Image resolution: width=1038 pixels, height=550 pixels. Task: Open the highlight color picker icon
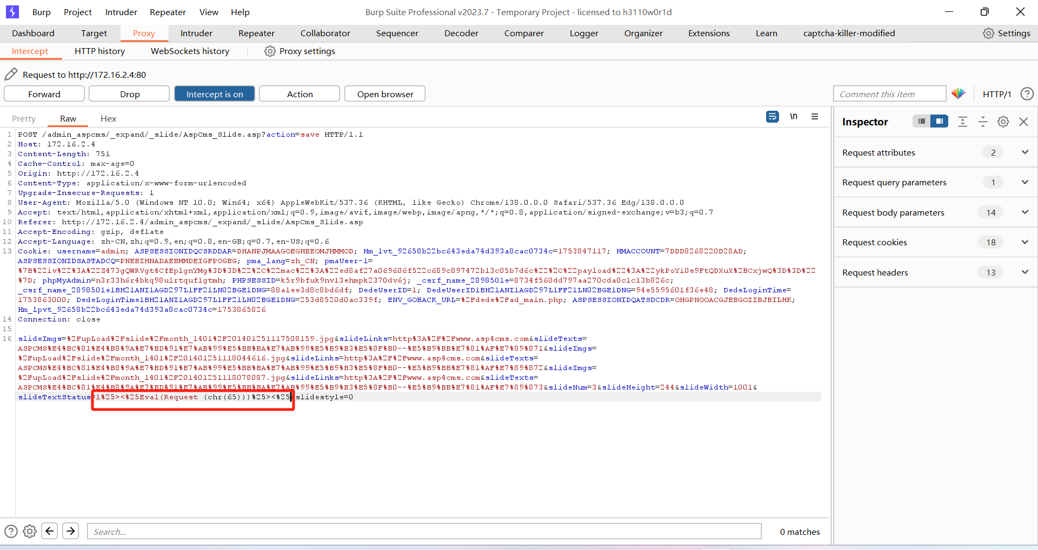[x=959, y=93]
